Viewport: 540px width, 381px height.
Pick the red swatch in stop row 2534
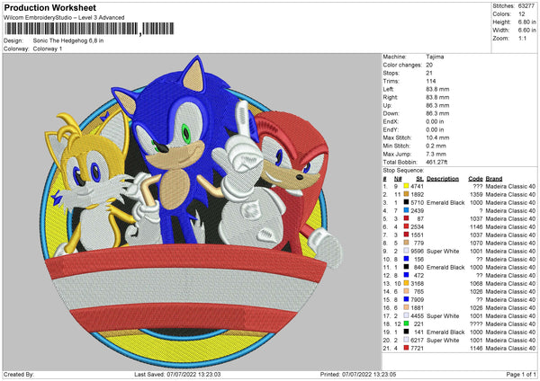point(406,226)
